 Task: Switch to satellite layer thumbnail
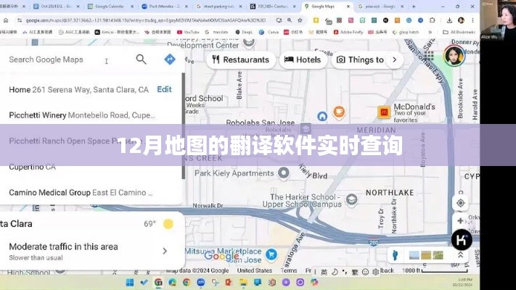point(438,255)
